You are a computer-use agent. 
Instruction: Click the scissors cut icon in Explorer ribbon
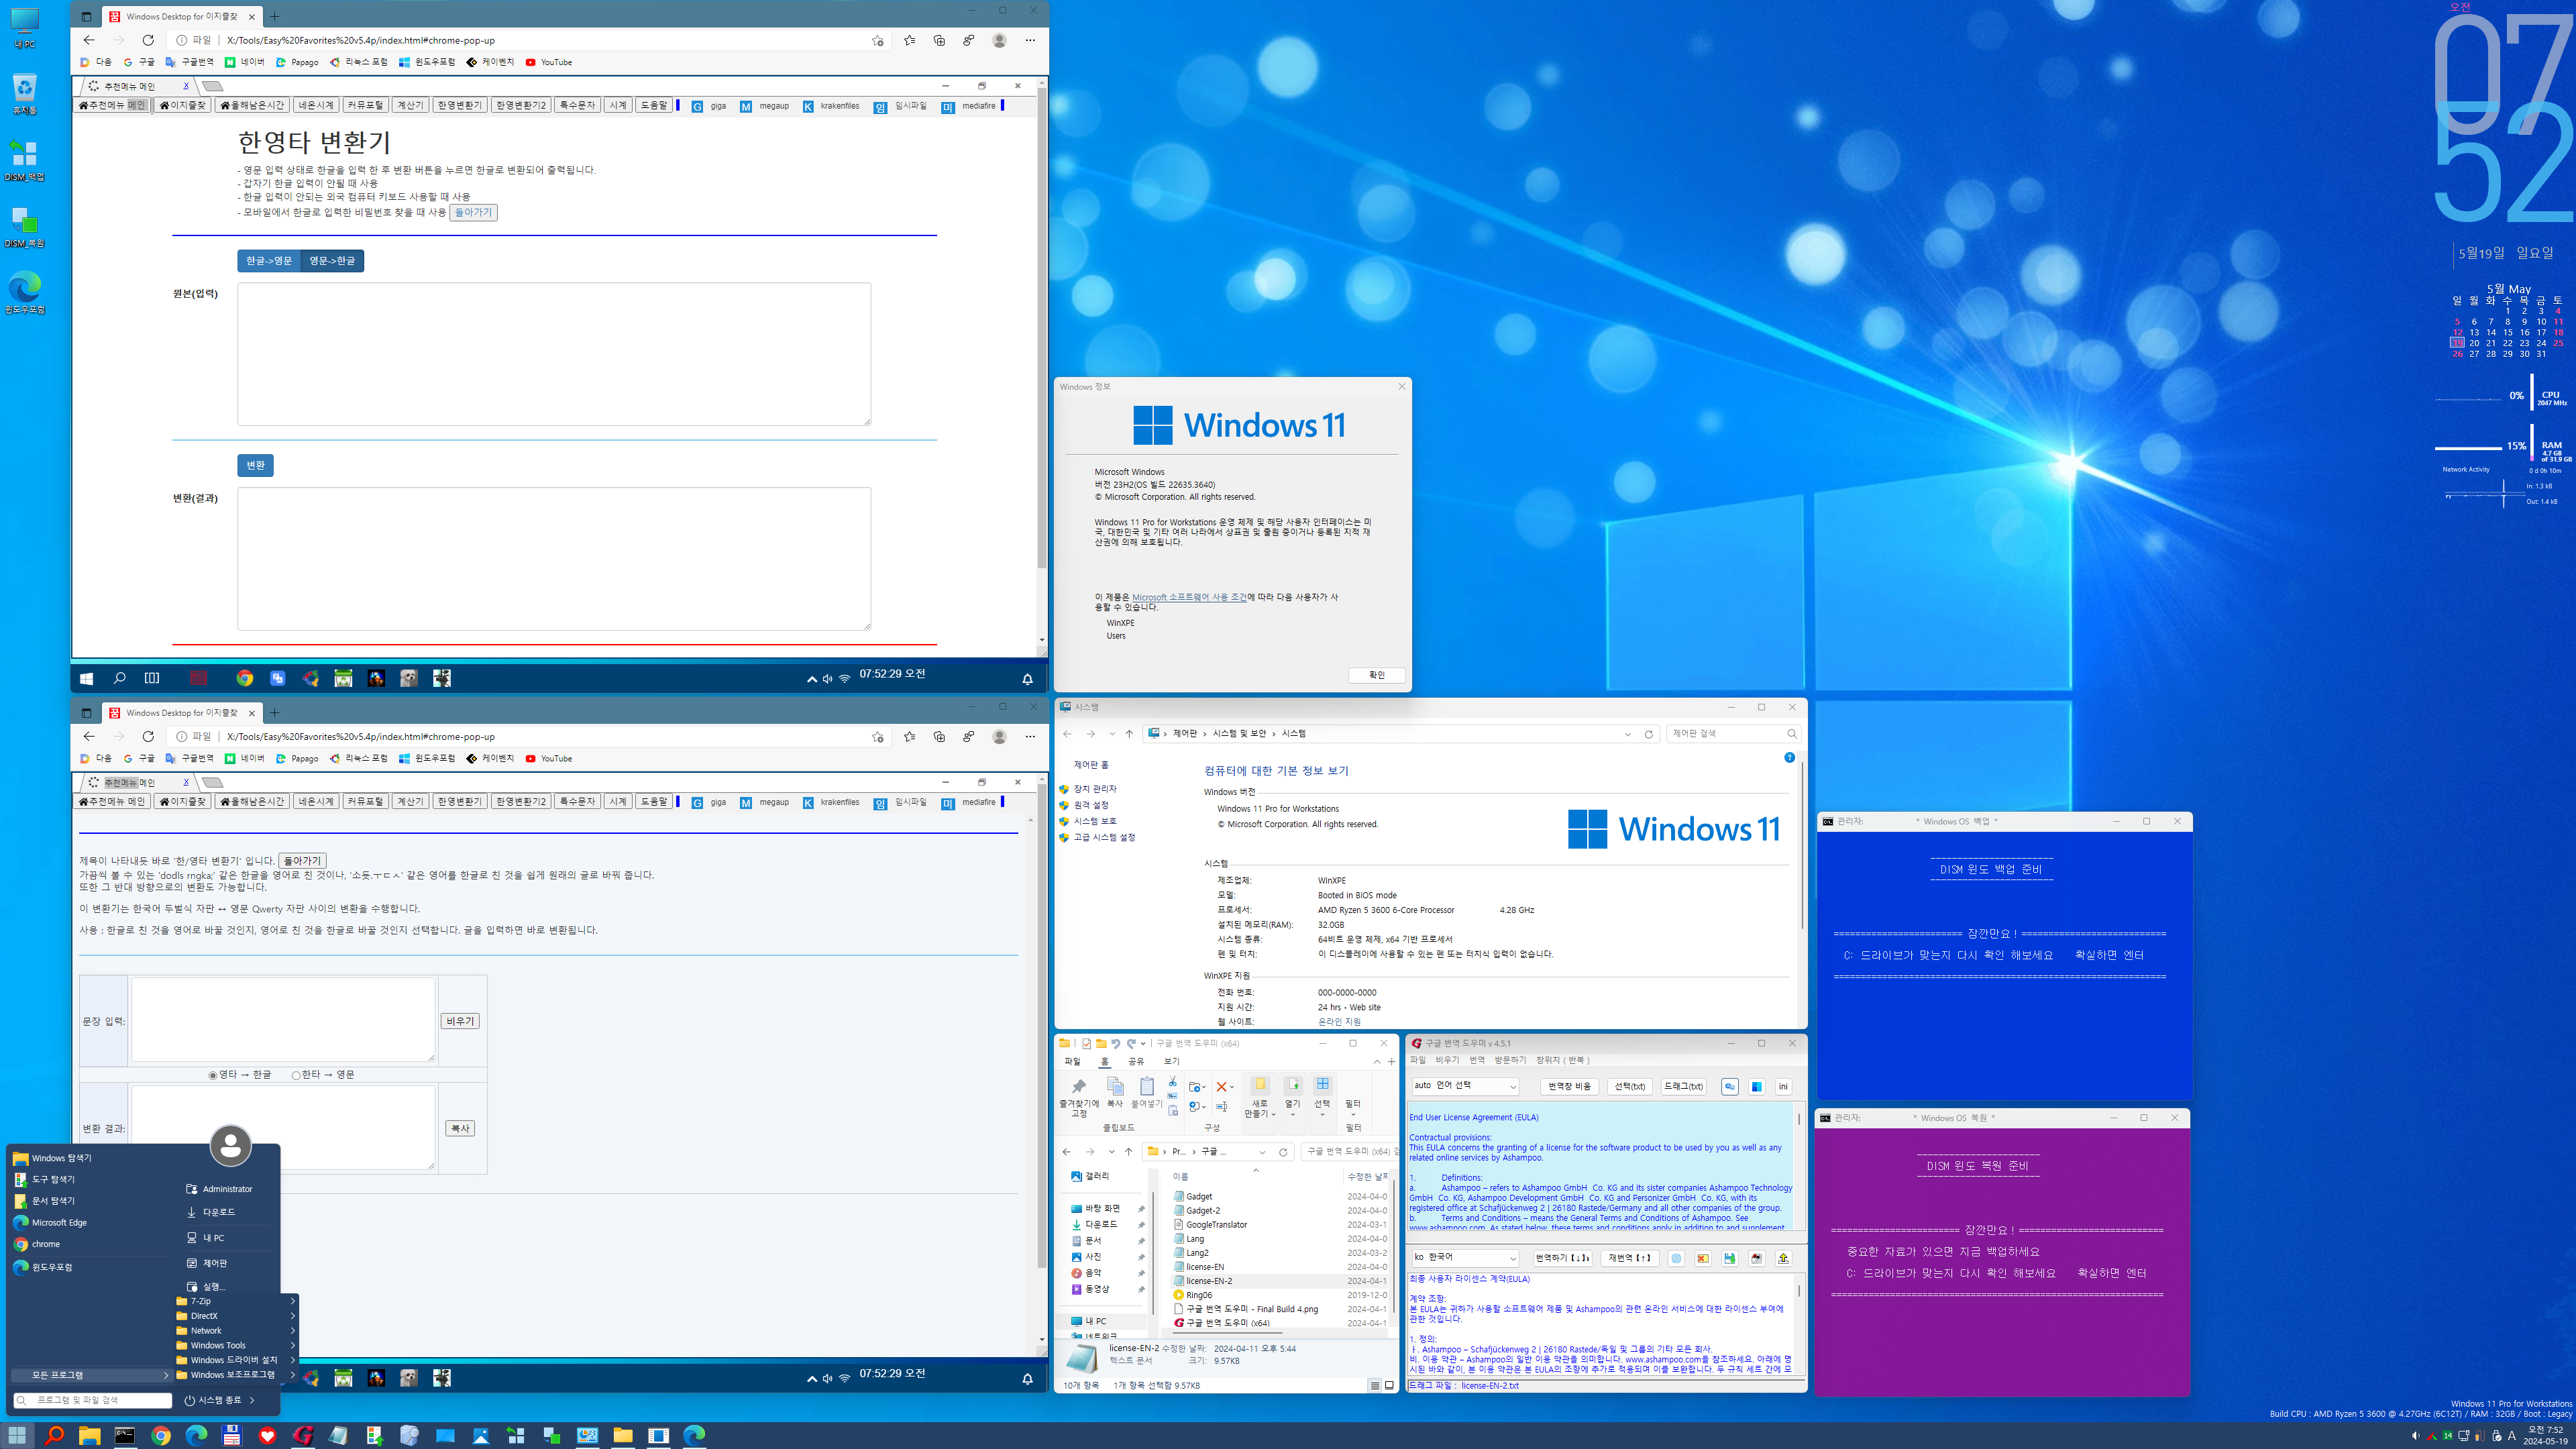click(x=1172, y=1081)
